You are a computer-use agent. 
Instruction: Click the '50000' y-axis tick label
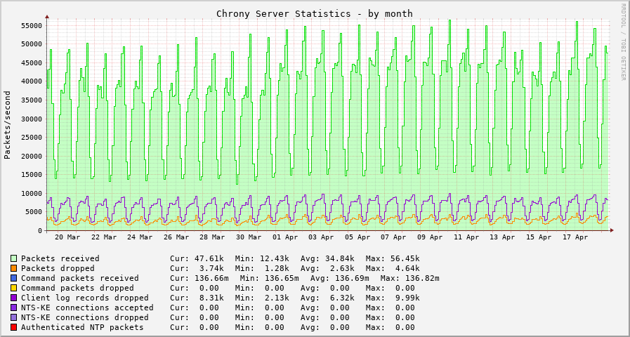(x=31, y=44)
